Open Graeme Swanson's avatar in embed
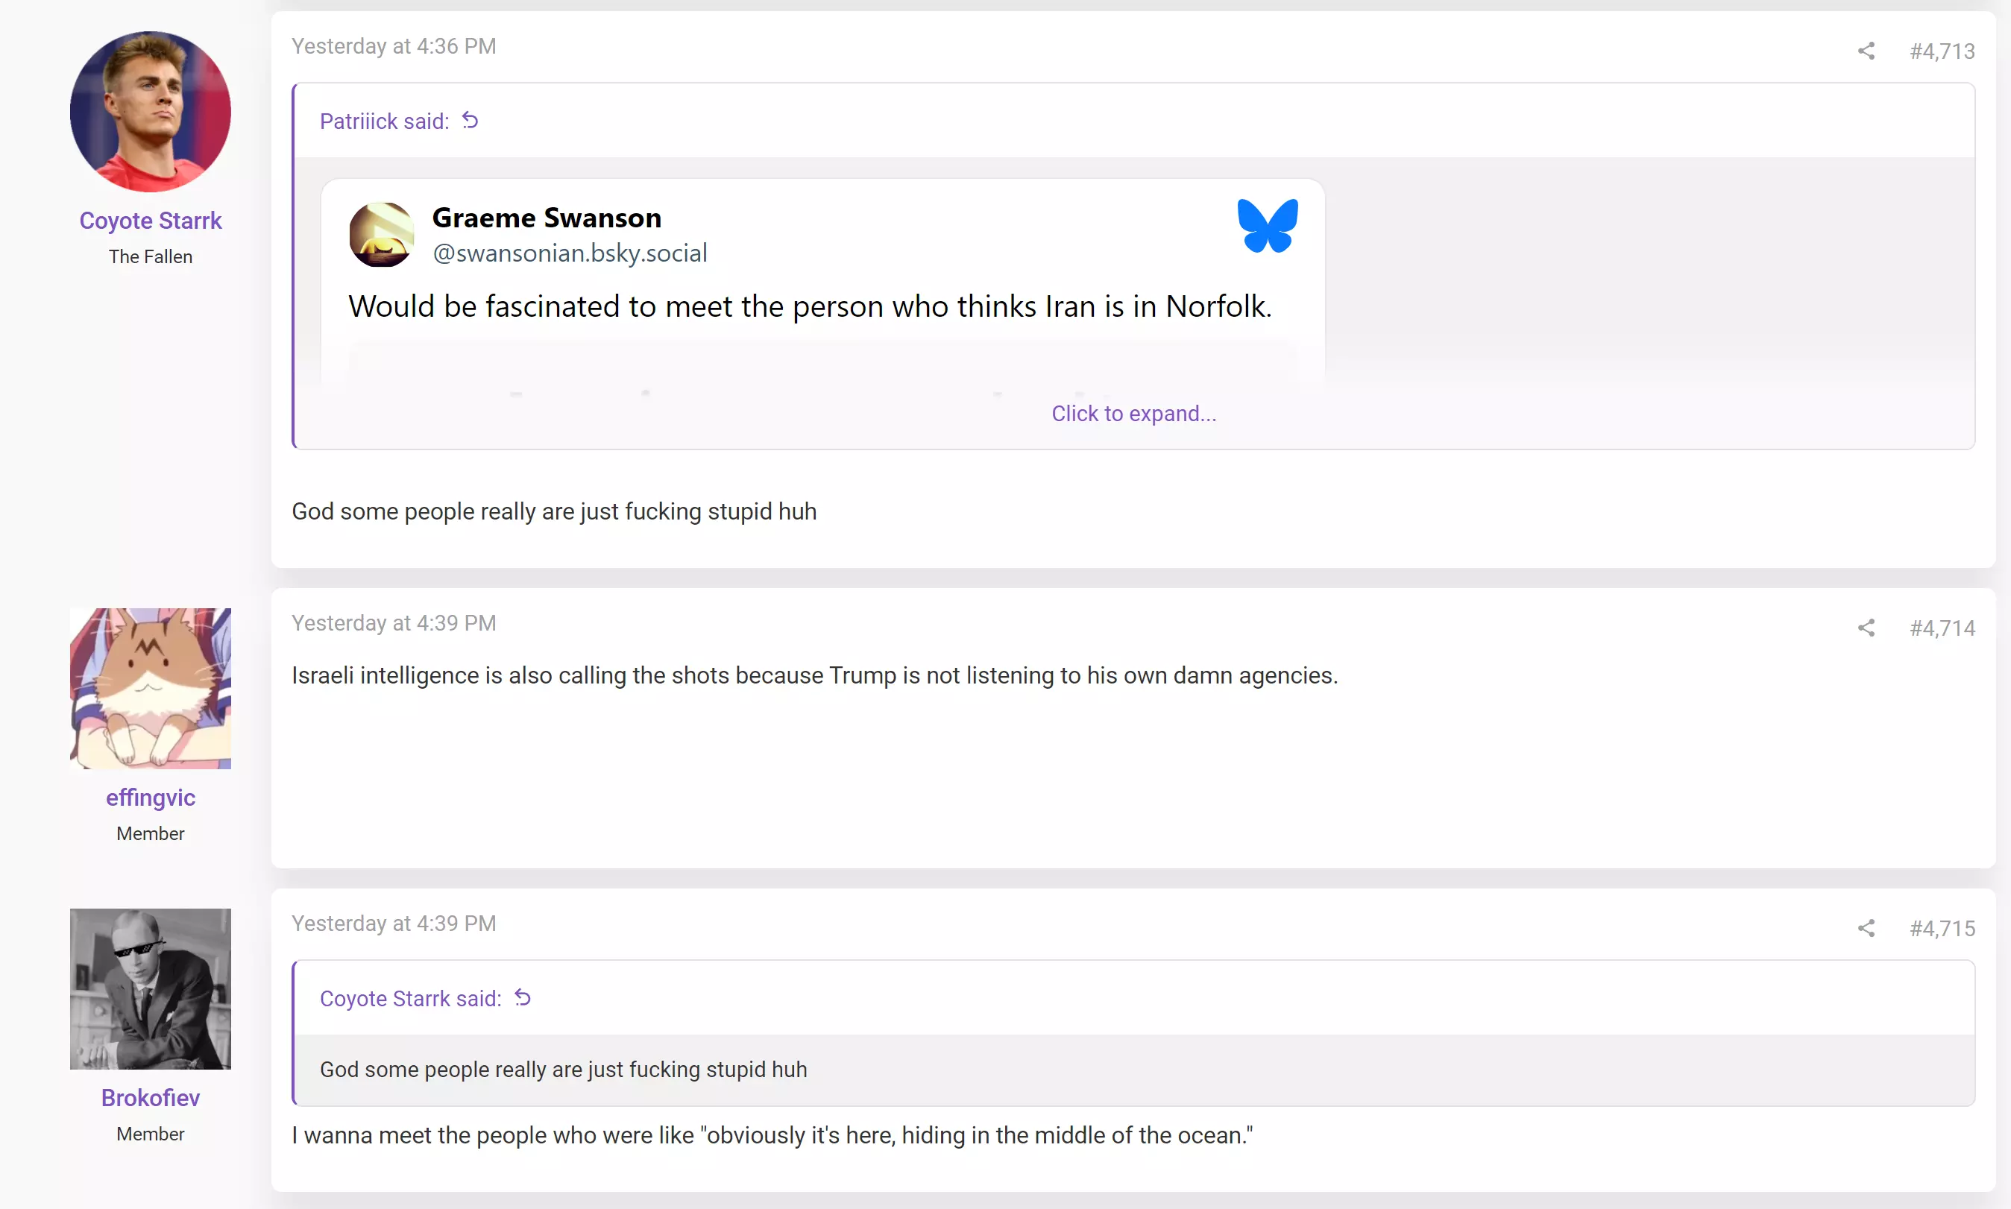Screen dimensions: 2011x1209 click(x=381, y=235)
